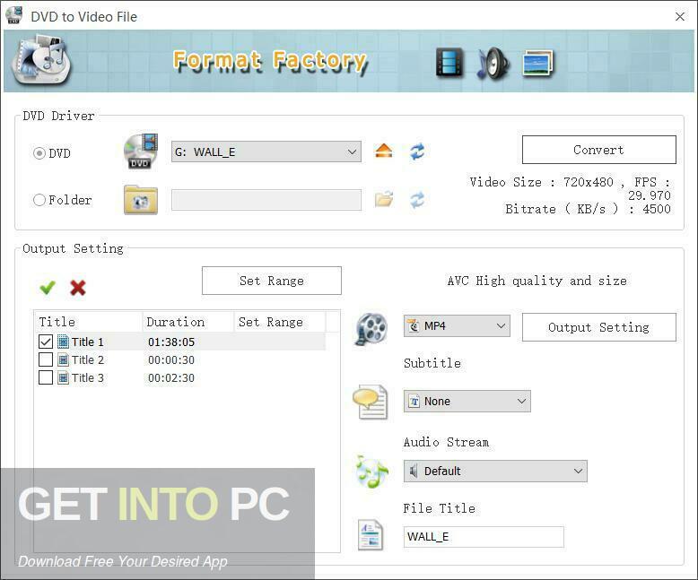Image resolution: width=698 pixels, height=580 pixels.
Task: Click the Convert button
Action: point(598,150)
